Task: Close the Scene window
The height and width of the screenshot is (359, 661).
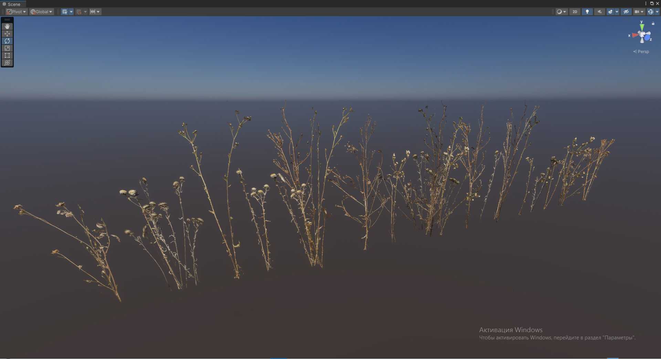Action: click(657, 3)
